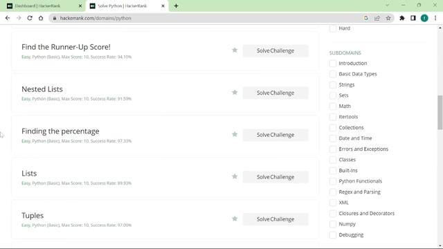Image resolution: width=443 pixels, height=249 pixels.
Task: Filter by Strings subdomain
Action: pyautogui.click(x=333, y=84)
